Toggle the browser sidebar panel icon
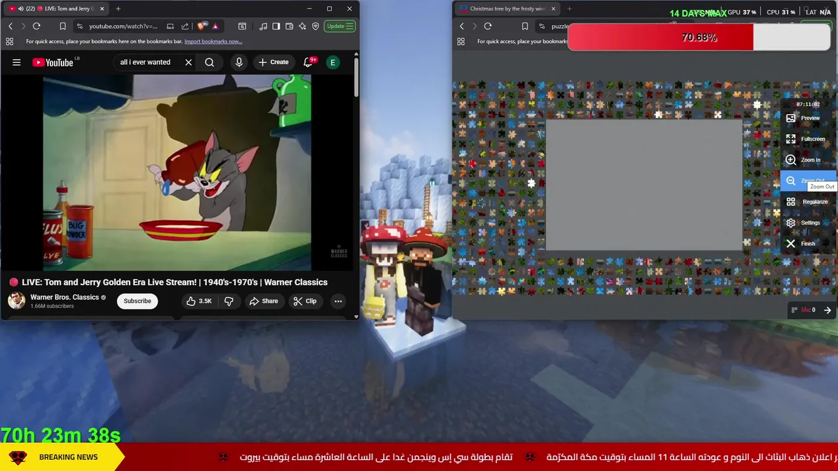 pyautogui.click(x=276, y=26)
